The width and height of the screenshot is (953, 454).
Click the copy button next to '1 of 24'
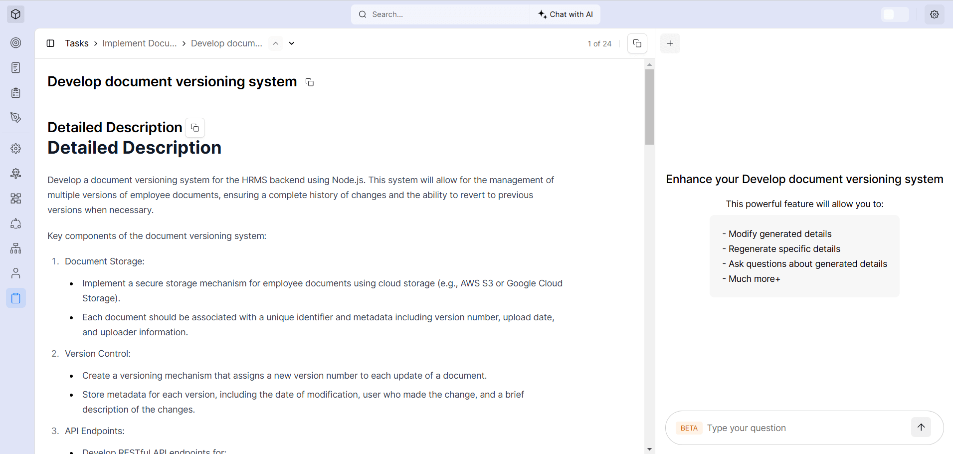[637, 43]
